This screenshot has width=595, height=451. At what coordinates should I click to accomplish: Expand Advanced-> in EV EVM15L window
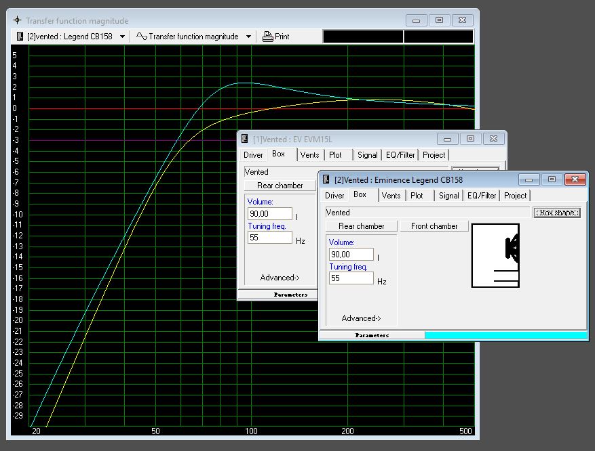tap(280, 278)
